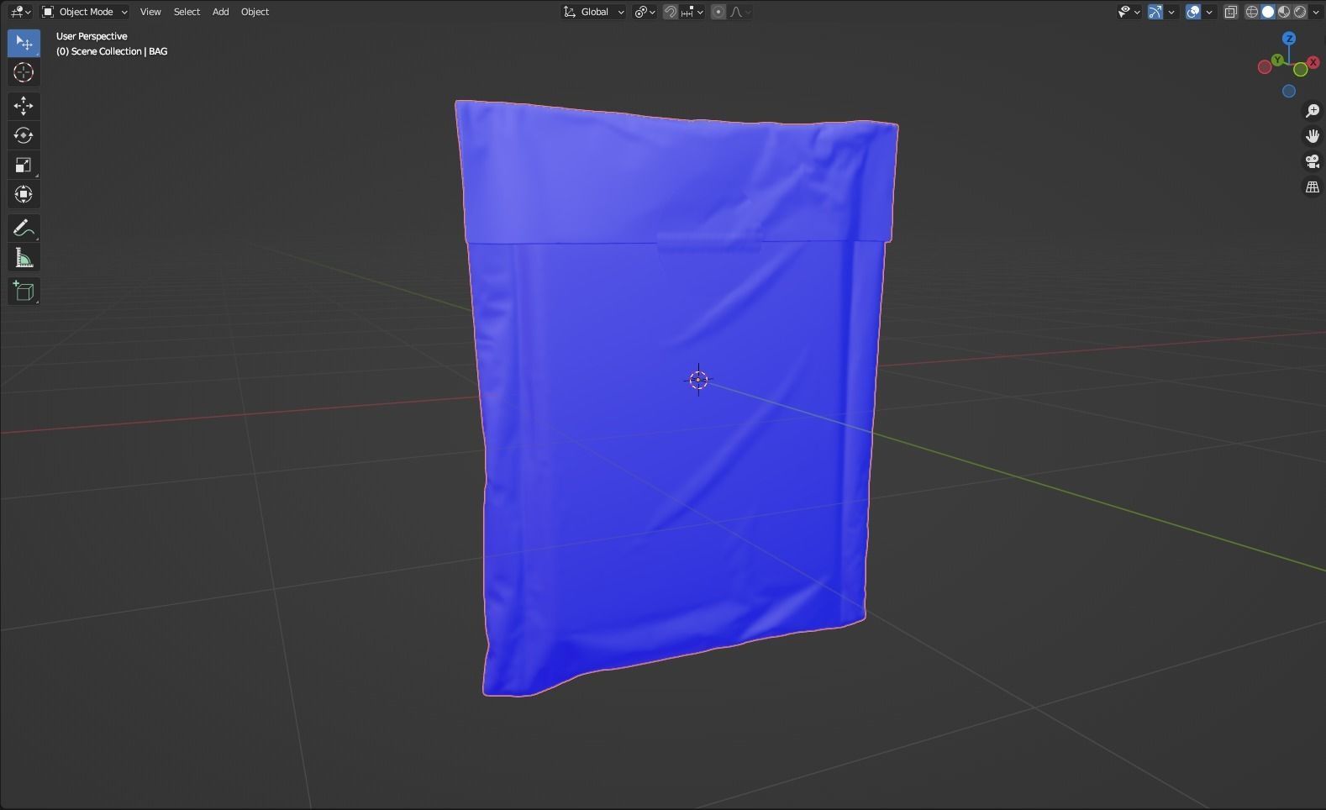Switch between perspective and orthographic view
This screenshot has height=810, width=1326.
tap(1313, 187)
